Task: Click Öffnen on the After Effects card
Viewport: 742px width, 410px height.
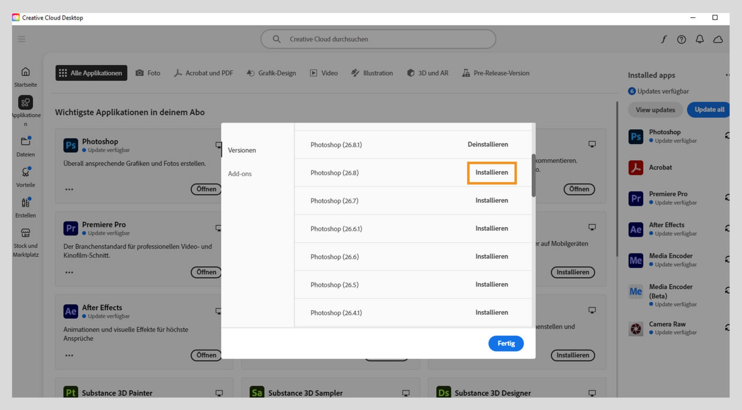Action: tap(206, 356)
